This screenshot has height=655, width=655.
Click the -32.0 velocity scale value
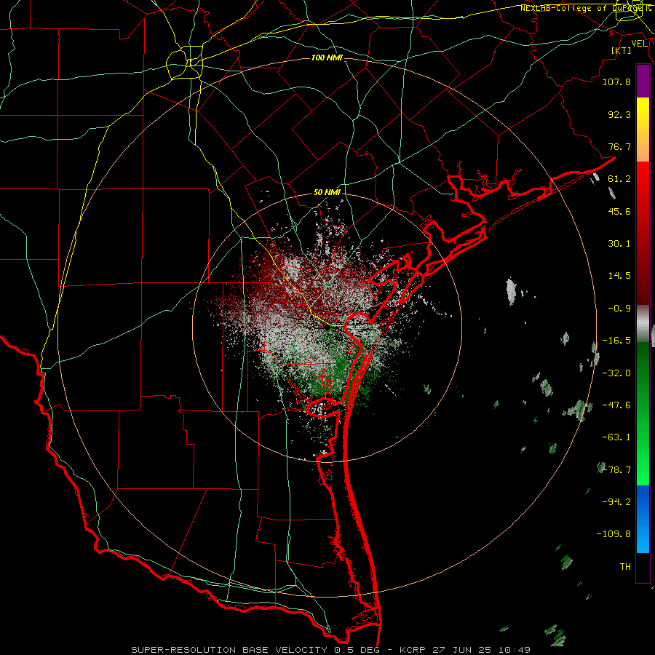click(x=616, y=373)
